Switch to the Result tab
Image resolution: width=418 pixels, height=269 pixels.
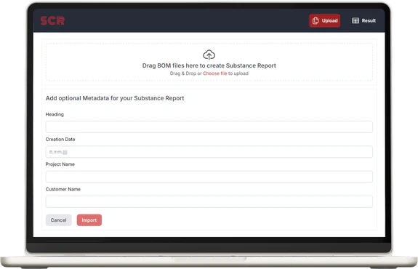coord(364,20)
